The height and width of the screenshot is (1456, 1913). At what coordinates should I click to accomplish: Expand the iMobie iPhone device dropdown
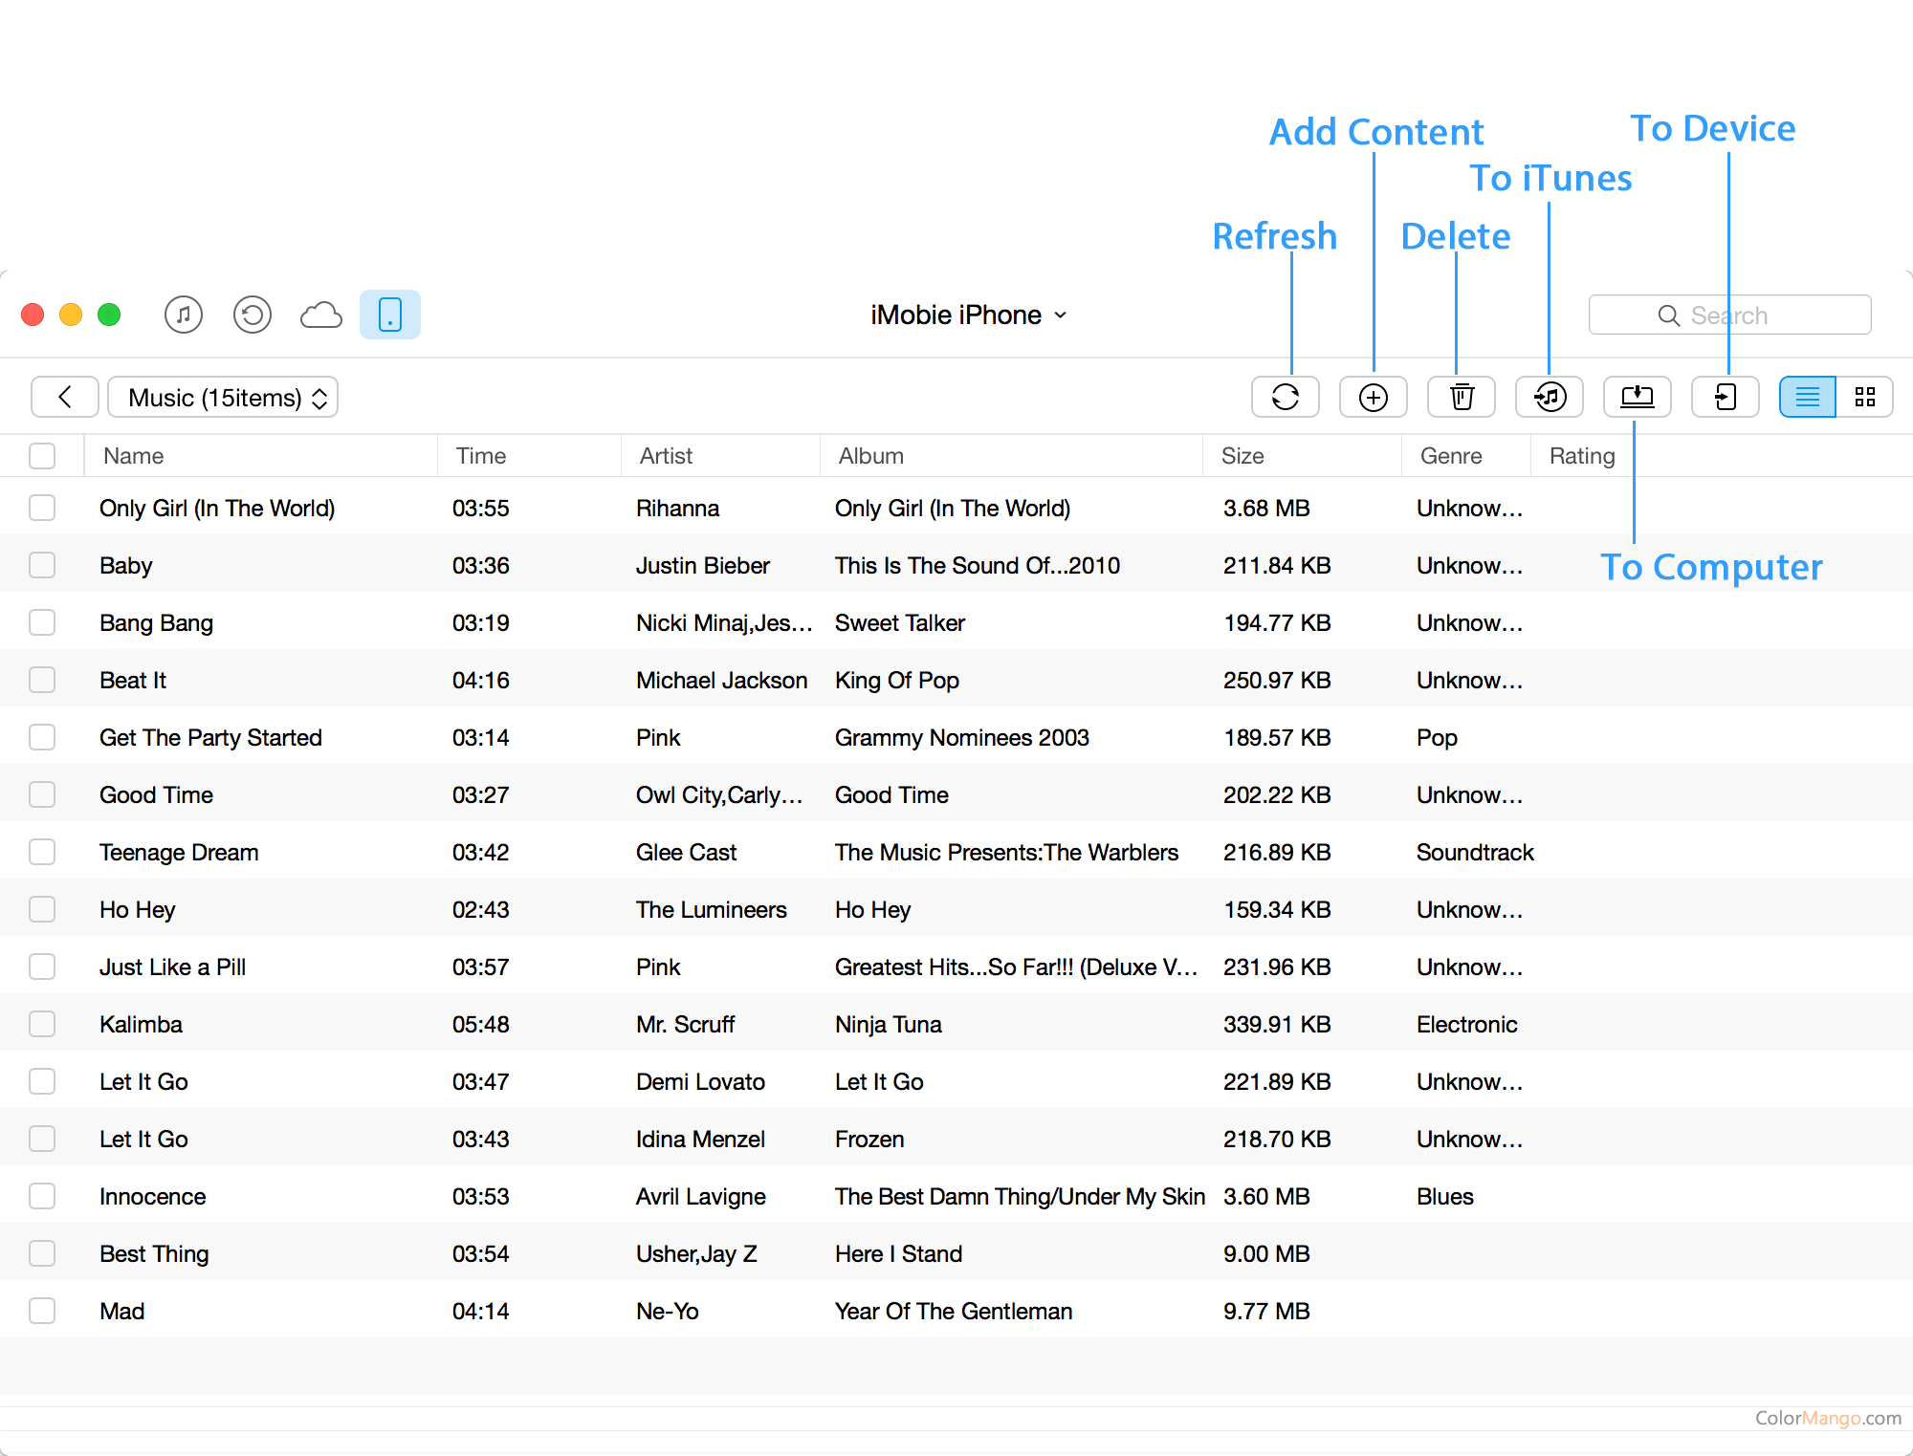click(968, 315)
